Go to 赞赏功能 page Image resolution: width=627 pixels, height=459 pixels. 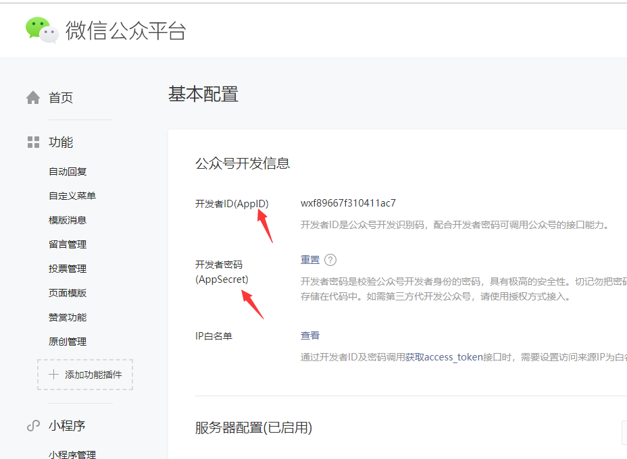pos(68,317)
